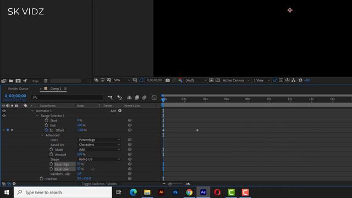Click the audio column header icon
The image size is (352, 198).
click(8, 106)
